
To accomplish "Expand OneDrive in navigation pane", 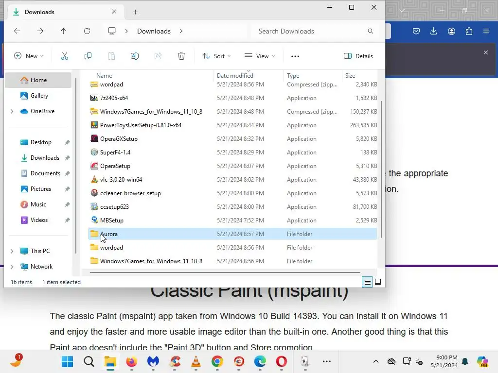I will [x=12, y=111].
